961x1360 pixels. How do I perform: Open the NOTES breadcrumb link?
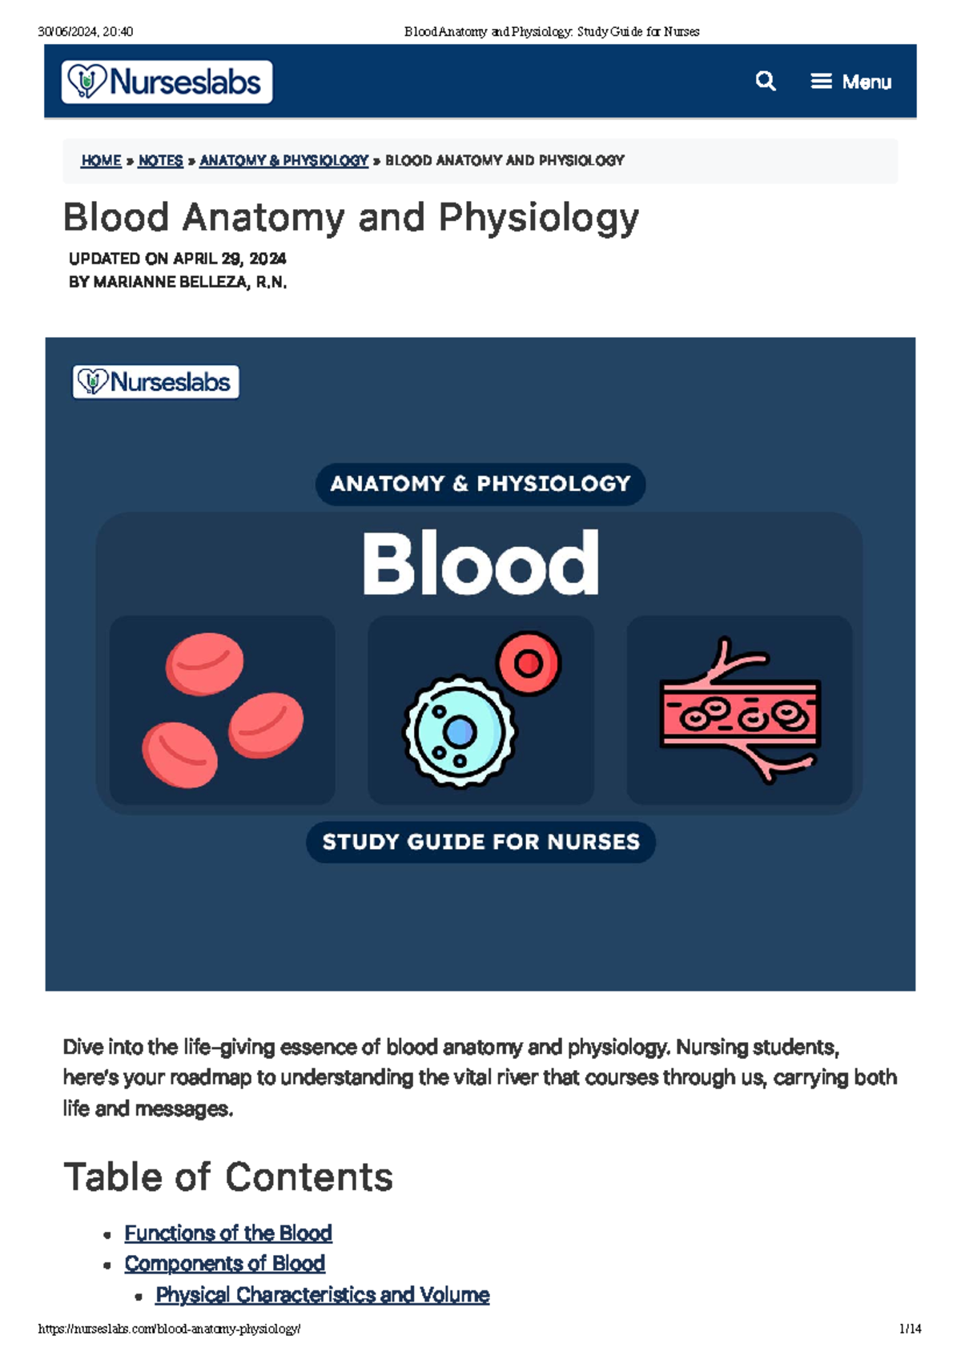point(159,160)
